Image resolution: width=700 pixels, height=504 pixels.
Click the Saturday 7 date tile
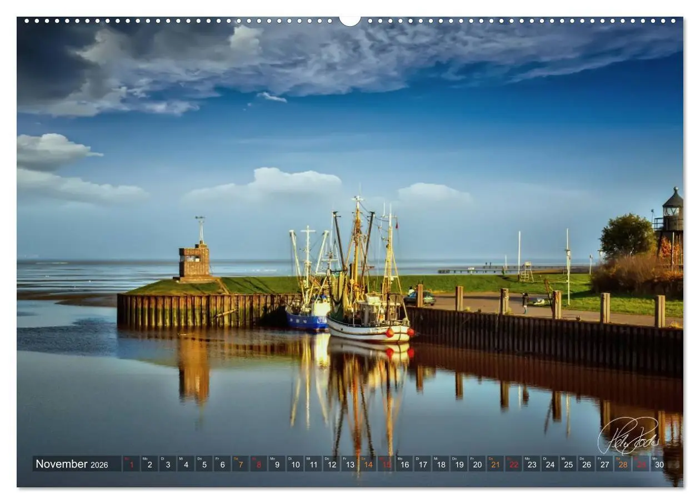pos(242,463)
